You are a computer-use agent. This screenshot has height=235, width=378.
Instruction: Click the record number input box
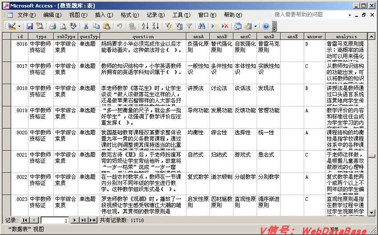pyautogui.click(x=55, y=220)
